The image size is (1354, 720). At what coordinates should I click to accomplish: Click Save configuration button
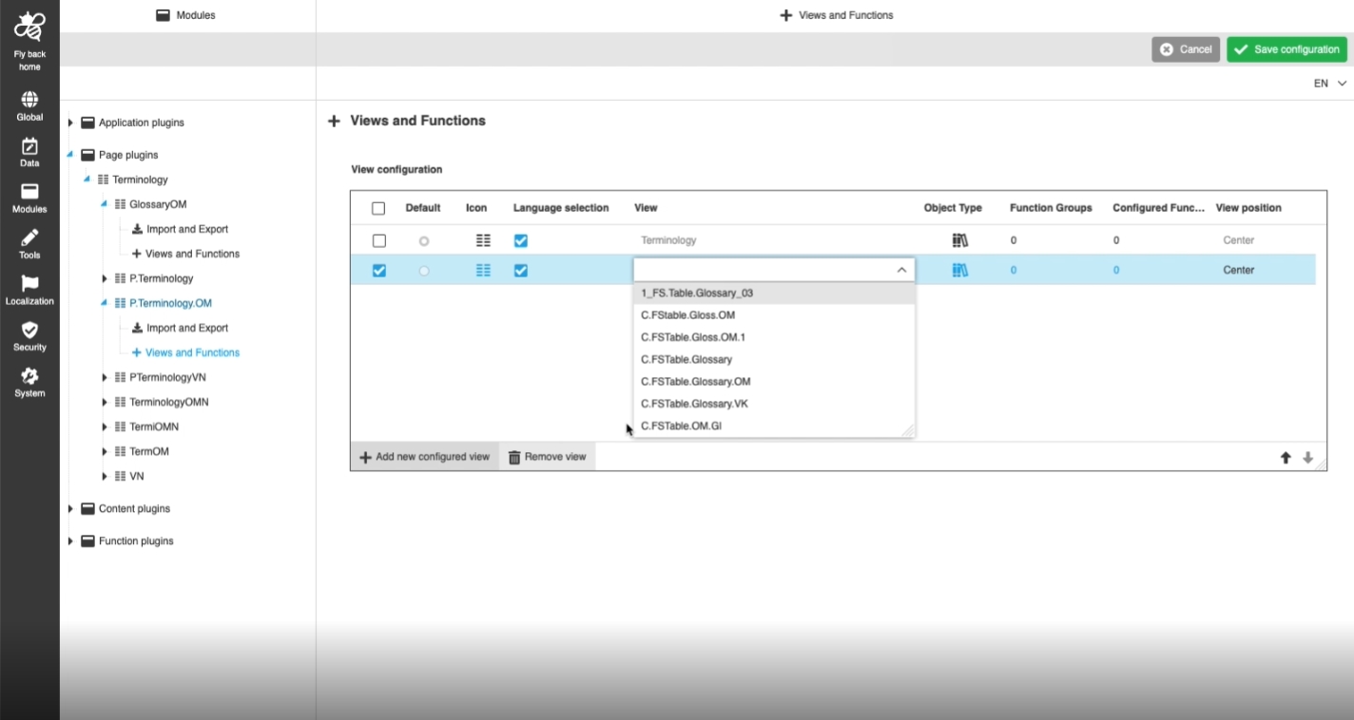[x=1286, y=49]
